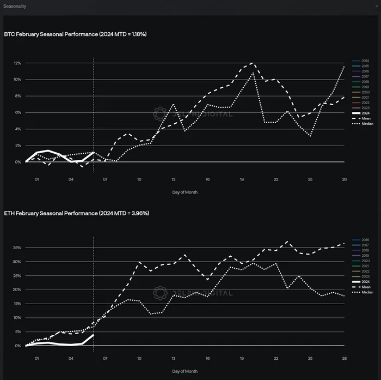Viewport: 381px width, 380px height.
Task: Click the 25% y-axis label on ETH chart
Action: (17, 276)
